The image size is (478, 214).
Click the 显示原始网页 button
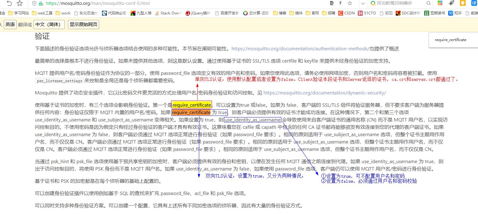point(83,25)
